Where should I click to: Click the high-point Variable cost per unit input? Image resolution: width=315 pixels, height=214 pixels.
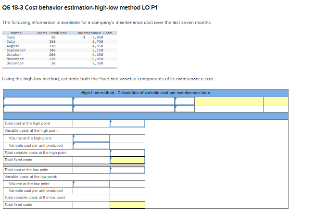[x=91, y=146]
